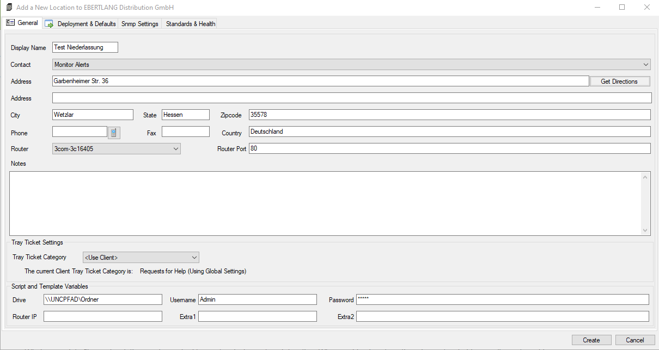The width and height of the screenshot is (659, 350).
Task: Click the Notes scrollbar down arrow
Action: 645,230
